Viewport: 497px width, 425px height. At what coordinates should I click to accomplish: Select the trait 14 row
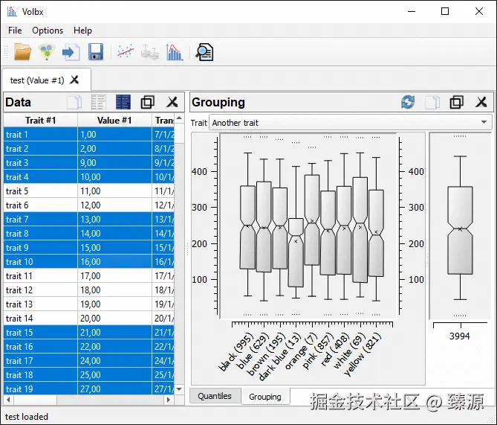88,319
